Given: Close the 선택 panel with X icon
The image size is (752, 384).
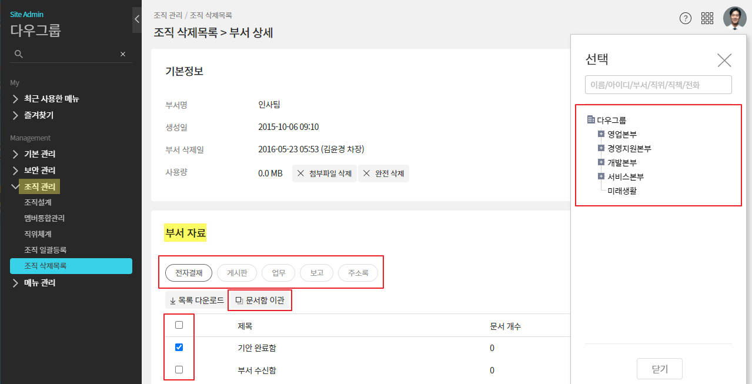Looking at the screenshot, I should tap(724, 60).
